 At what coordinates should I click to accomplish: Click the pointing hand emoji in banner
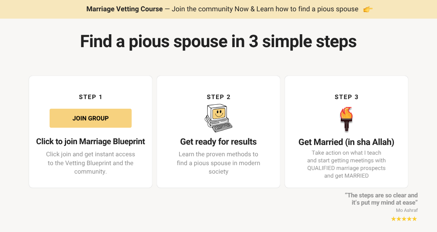point(368,9)
